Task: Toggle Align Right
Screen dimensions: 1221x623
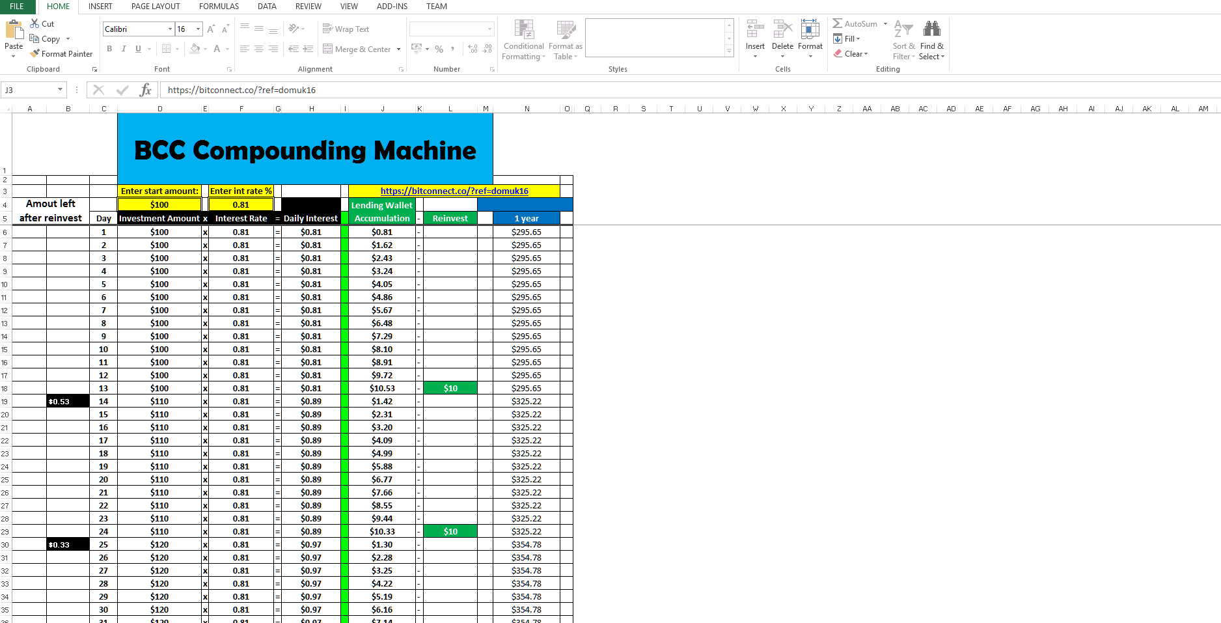Action: (273, 49)
